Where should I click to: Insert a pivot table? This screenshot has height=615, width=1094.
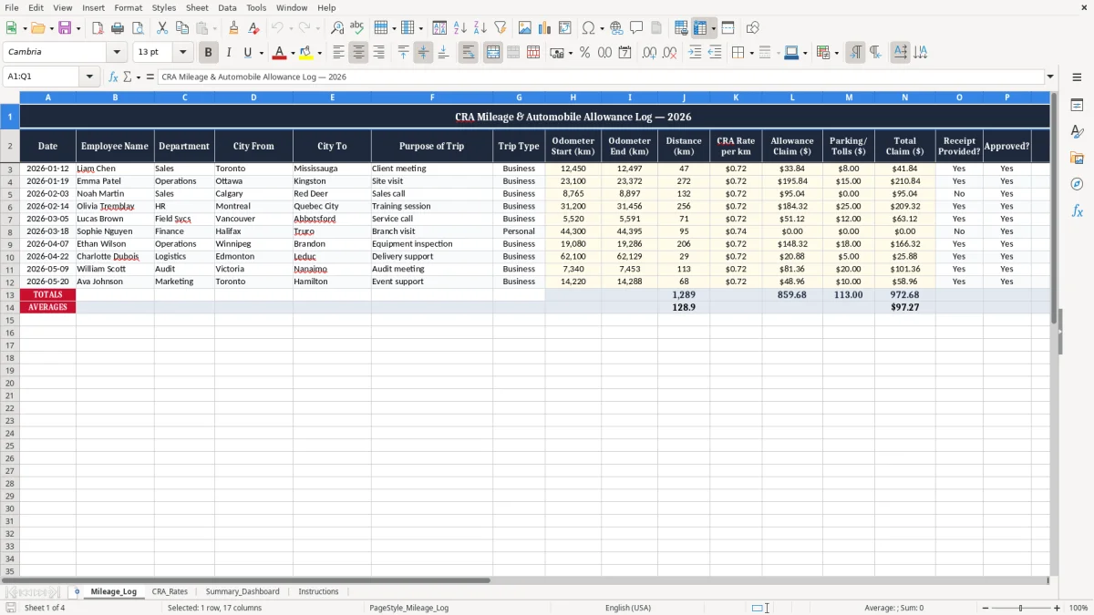click(565, 28)
